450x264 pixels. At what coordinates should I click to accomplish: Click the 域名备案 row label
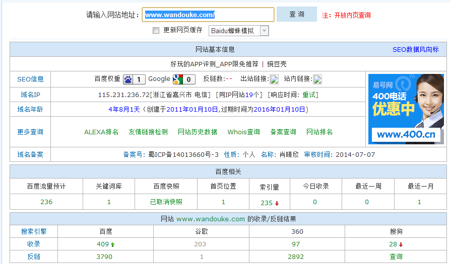(x=30, y=154)
